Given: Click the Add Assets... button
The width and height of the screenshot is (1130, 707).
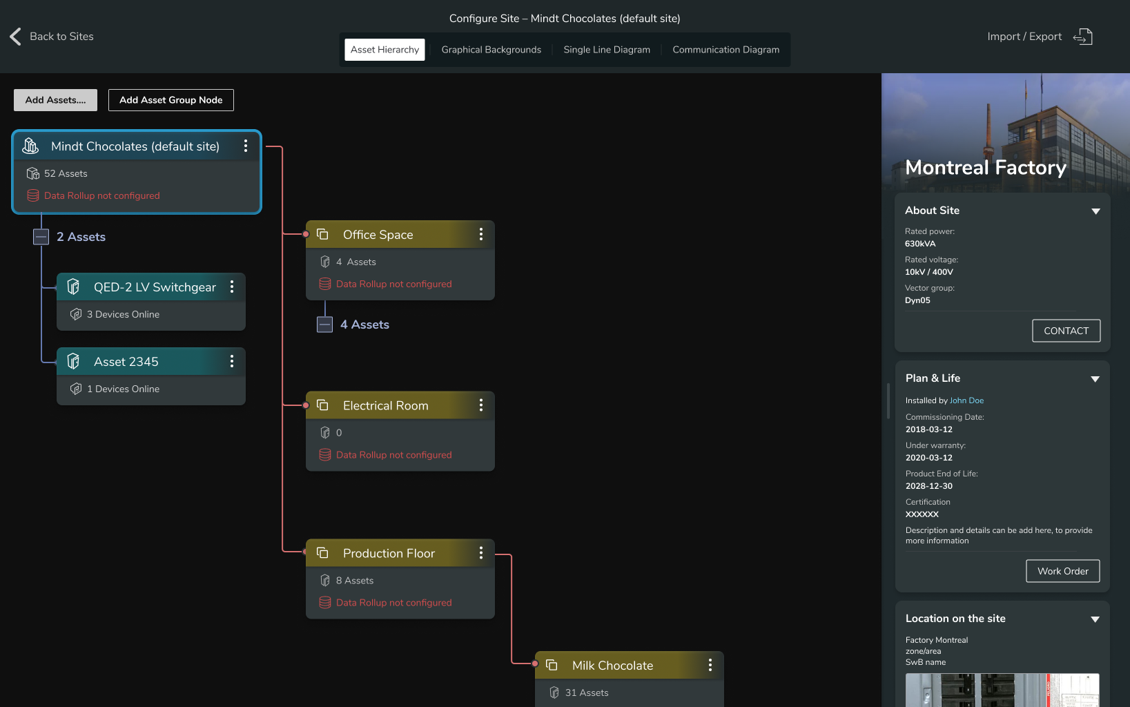Looking at the screenshot, I should pyautogui.click(x=55, y=100).
